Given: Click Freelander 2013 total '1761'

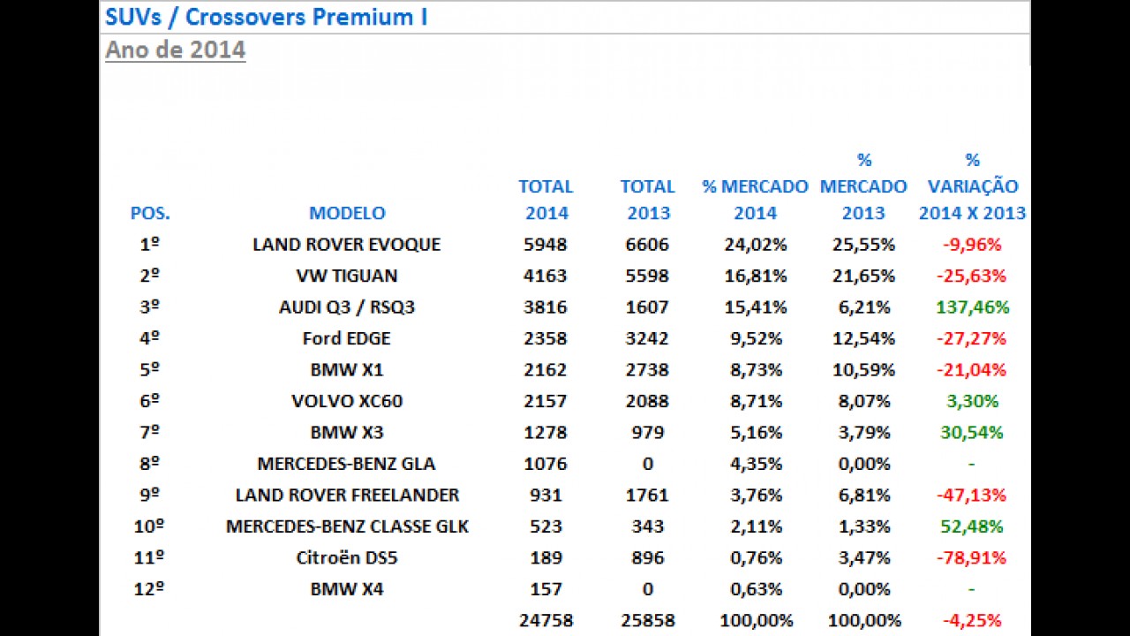Looking at the screenshot, I should tap(647, 496).
